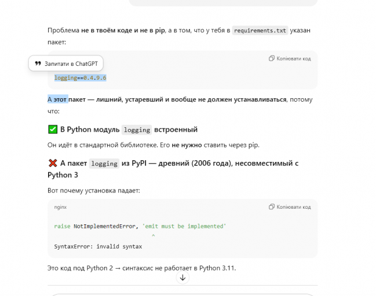Viewport: 376px width, 296px height.
Task: Click the copy icon of the nginx code block
Action: [x=272, y=207]
